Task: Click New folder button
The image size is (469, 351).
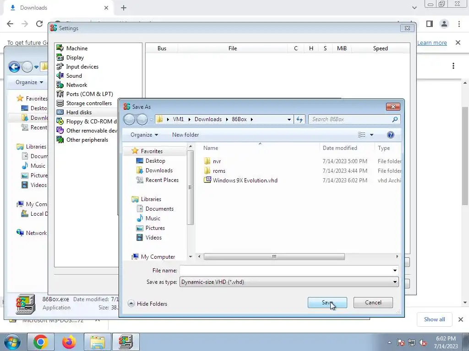Action: 185,135
